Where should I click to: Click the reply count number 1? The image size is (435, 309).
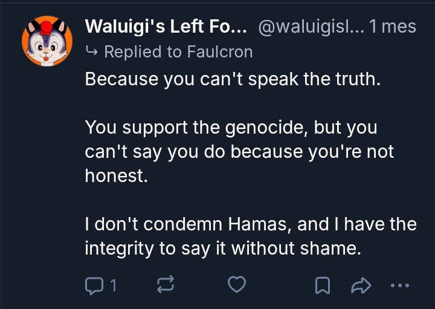(x=112, y=284)
